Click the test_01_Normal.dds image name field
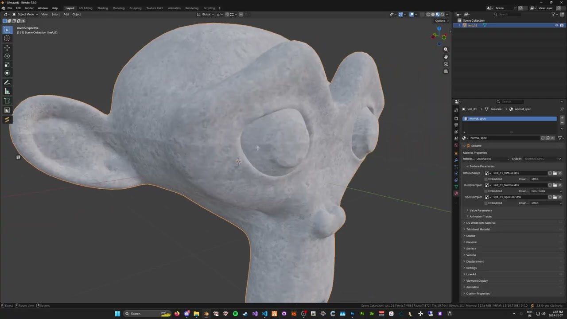 pyautogui.click(x=519, y=185)
